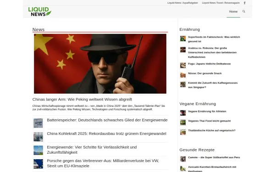Click China Kohlekraft 2025 thumbnail
The width and height of the screenshot is (275, 172).
point(38,137)
